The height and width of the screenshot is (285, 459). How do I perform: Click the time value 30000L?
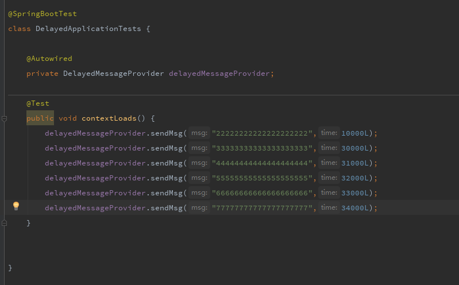355,148
